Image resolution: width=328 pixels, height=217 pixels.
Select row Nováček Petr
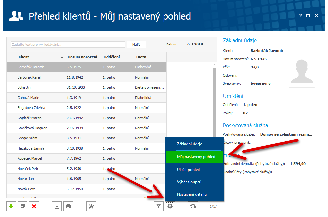click(x=86, y=169)
